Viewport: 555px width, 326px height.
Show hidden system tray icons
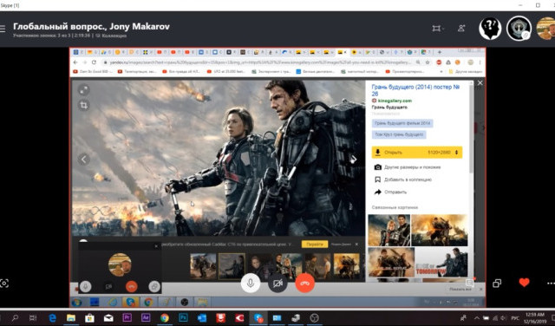click(x=477, y=318)
